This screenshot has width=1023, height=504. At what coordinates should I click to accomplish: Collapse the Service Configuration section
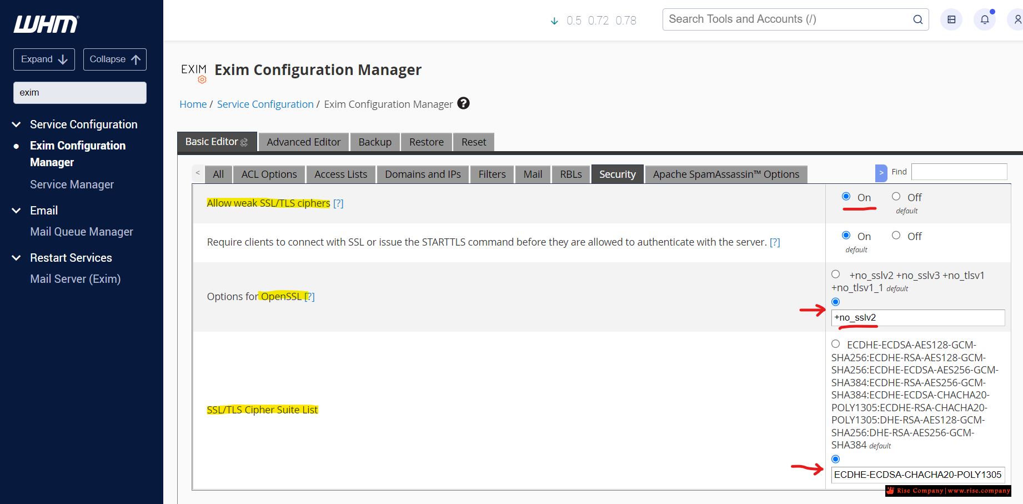click(17, 124)
